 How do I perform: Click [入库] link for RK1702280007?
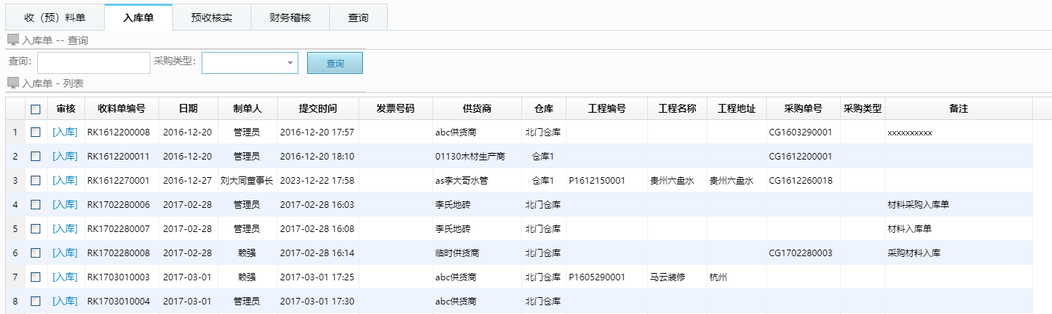[x=65, y=229]
